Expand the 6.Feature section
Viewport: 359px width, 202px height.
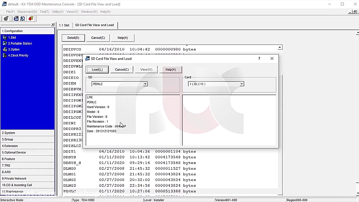(x=27, y=159)
